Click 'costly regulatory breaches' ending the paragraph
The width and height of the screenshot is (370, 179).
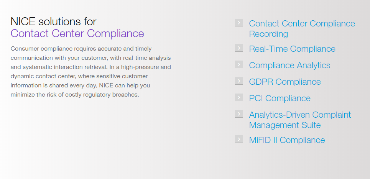(x=105, y=94)
